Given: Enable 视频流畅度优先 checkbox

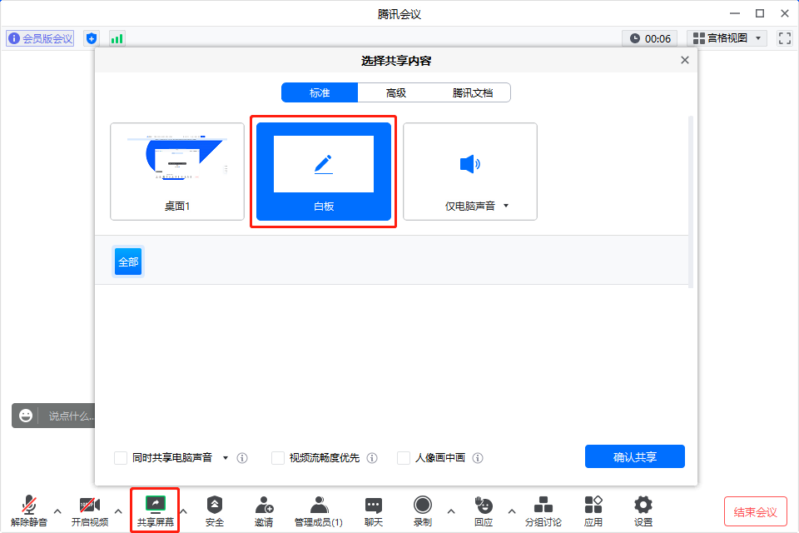Looking at the screenshot, I should (x=278, y=458).
